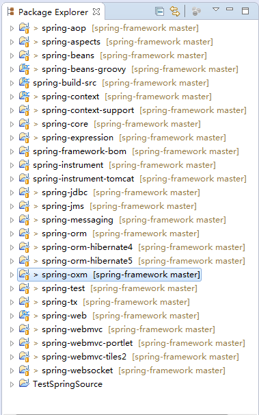Click the TestSpringSource folder icon

tap(24, 383)
